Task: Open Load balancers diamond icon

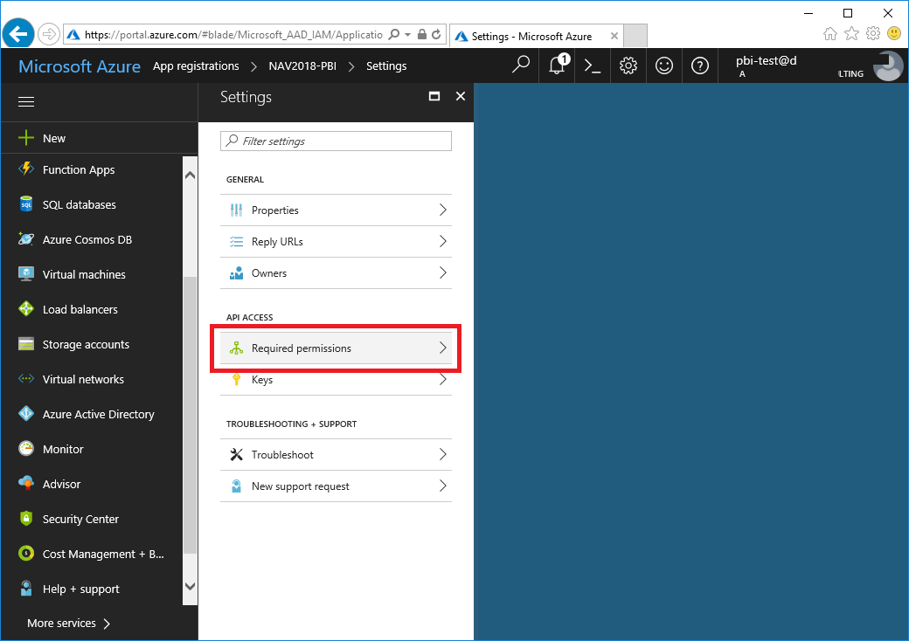Action: (26, 308)
